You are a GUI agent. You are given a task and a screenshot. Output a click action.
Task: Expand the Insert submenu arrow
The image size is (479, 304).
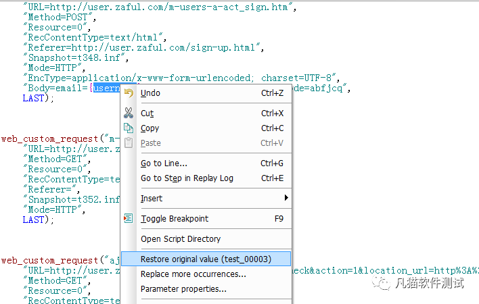coord(286,198)
